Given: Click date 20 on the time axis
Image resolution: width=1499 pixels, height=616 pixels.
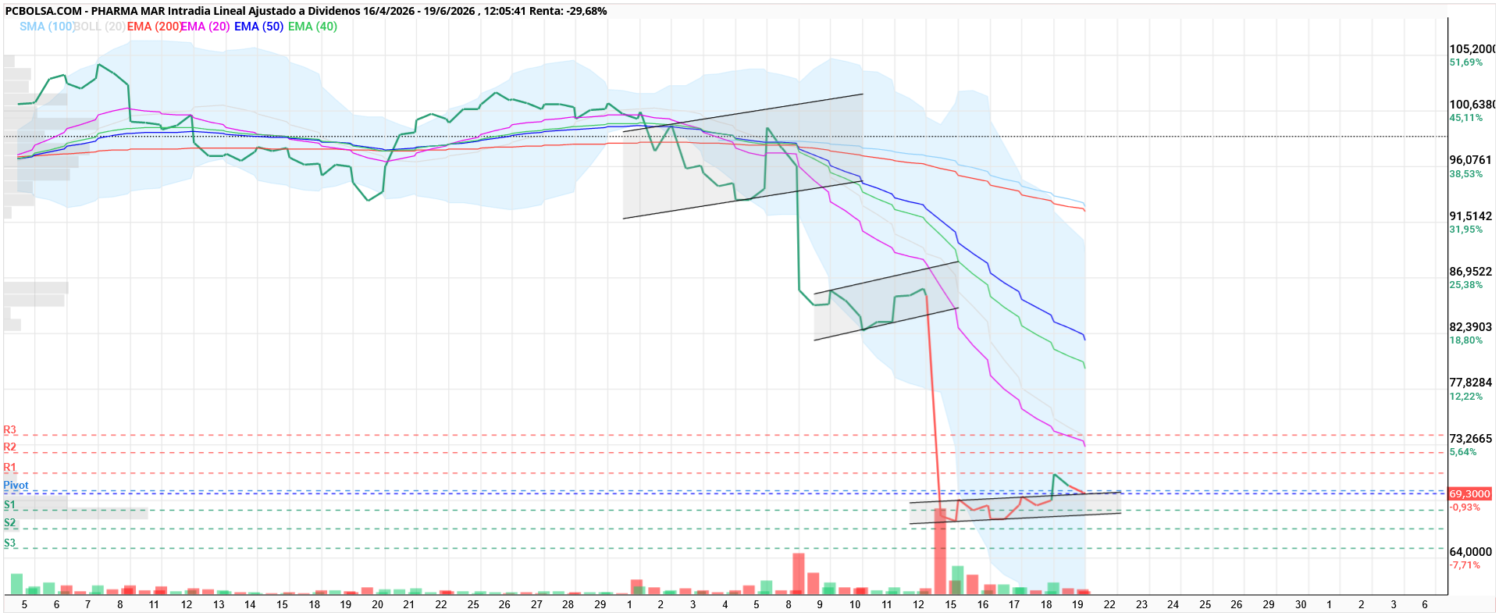Looking at the screenshot, I should click(x=377, y=604).
